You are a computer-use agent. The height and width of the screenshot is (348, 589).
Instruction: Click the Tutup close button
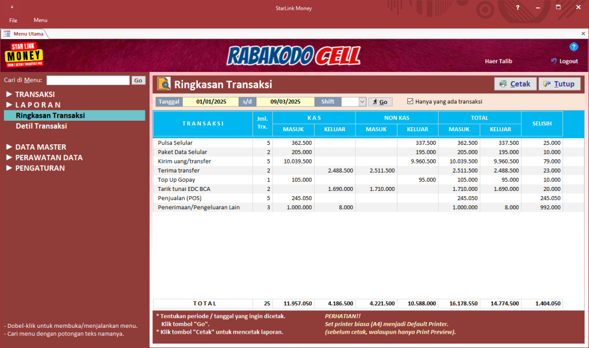559,84
